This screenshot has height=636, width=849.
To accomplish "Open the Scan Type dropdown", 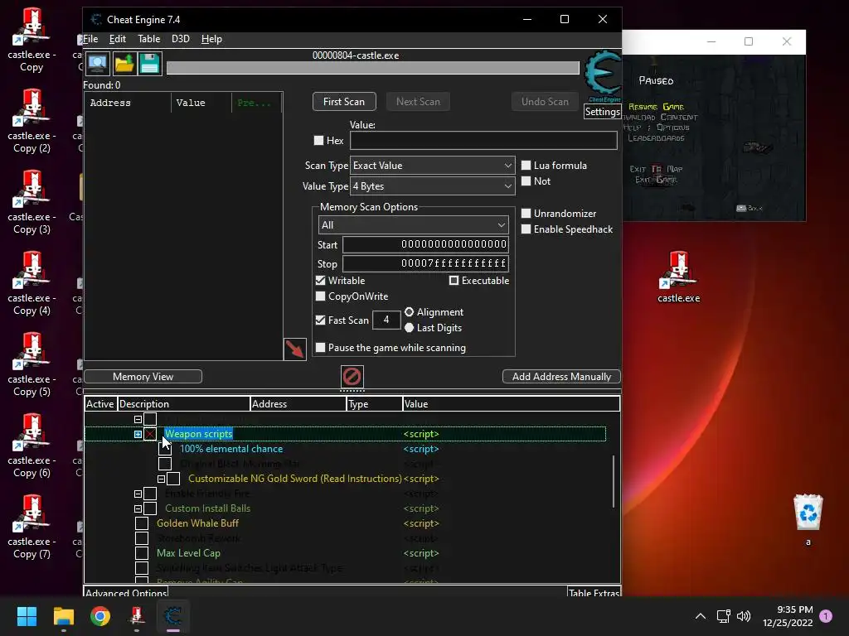I will click(432, 166).
